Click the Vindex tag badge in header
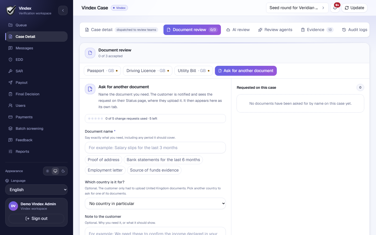This screenshot has height=235, width=376. coord(119,8)
